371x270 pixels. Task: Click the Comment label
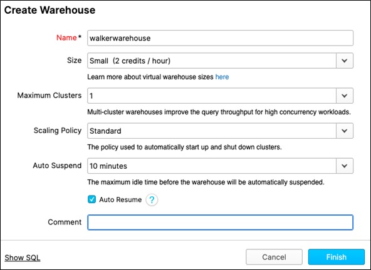coord(65,222)
